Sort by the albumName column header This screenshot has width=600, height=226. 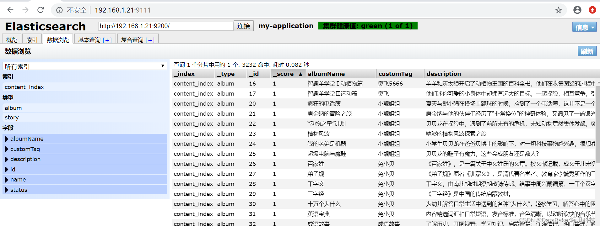coord(341,74)
